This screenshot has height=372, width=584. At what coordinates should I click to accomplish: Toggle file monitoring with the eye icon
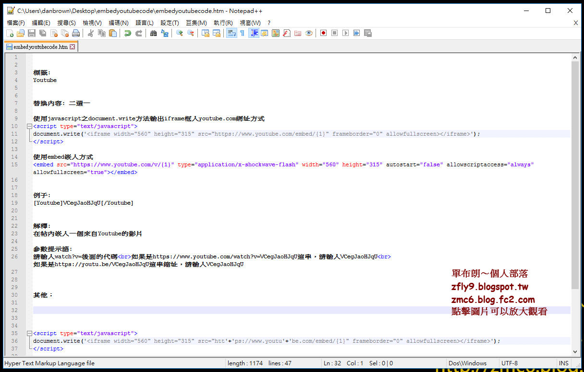pos(309,33)
